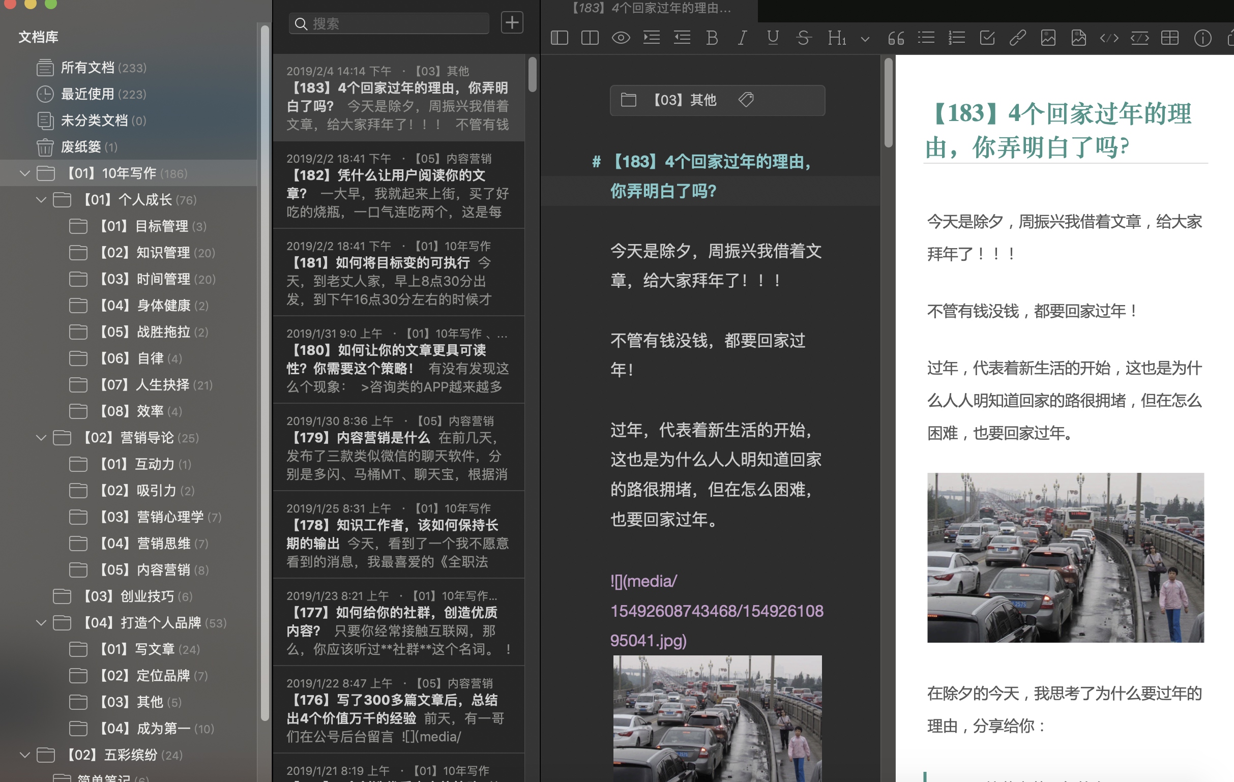Image resolution: width=1234 pixels, height=782 pixels.
Task: Open document 【180】如何让你的文章更具可读性
Action: [399, 360]
